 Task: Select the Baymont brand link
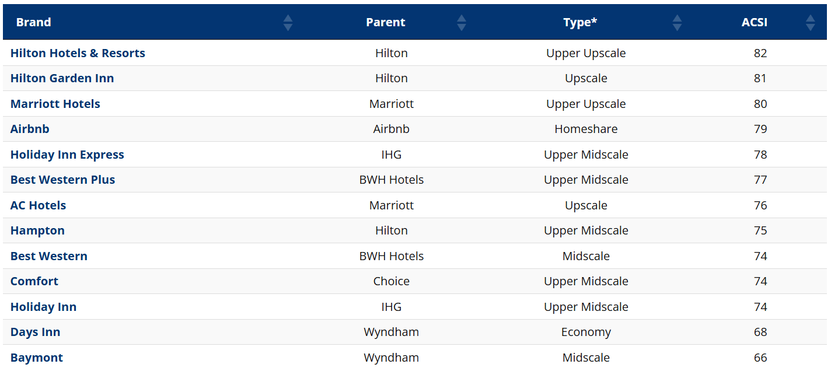click(x=37, y=358)
